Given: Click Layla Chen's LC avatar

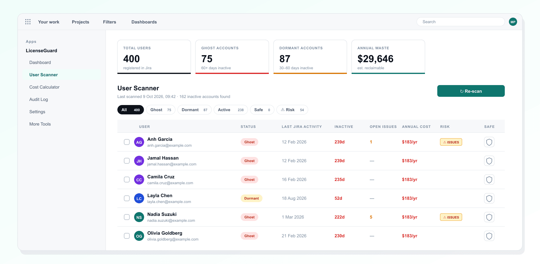Looking at the screenshot, I should tap(139, 198).
